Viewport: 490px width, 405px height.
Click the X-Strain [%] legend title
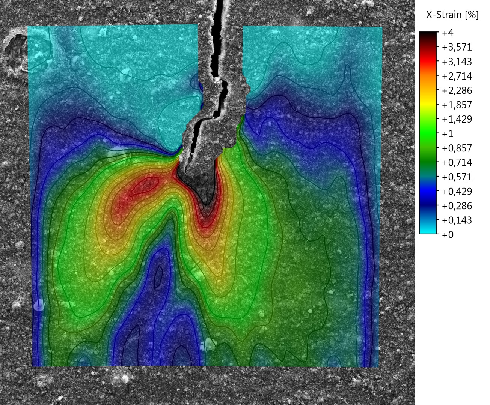coord(452,15)
